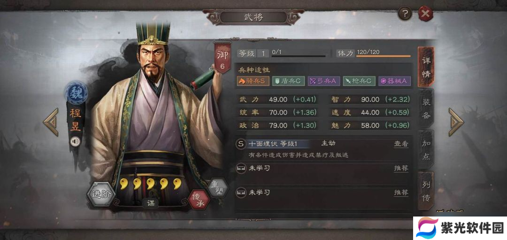The image size is (507, 240).
Task: Open the 列传 tab
Action: click(426, 192)
